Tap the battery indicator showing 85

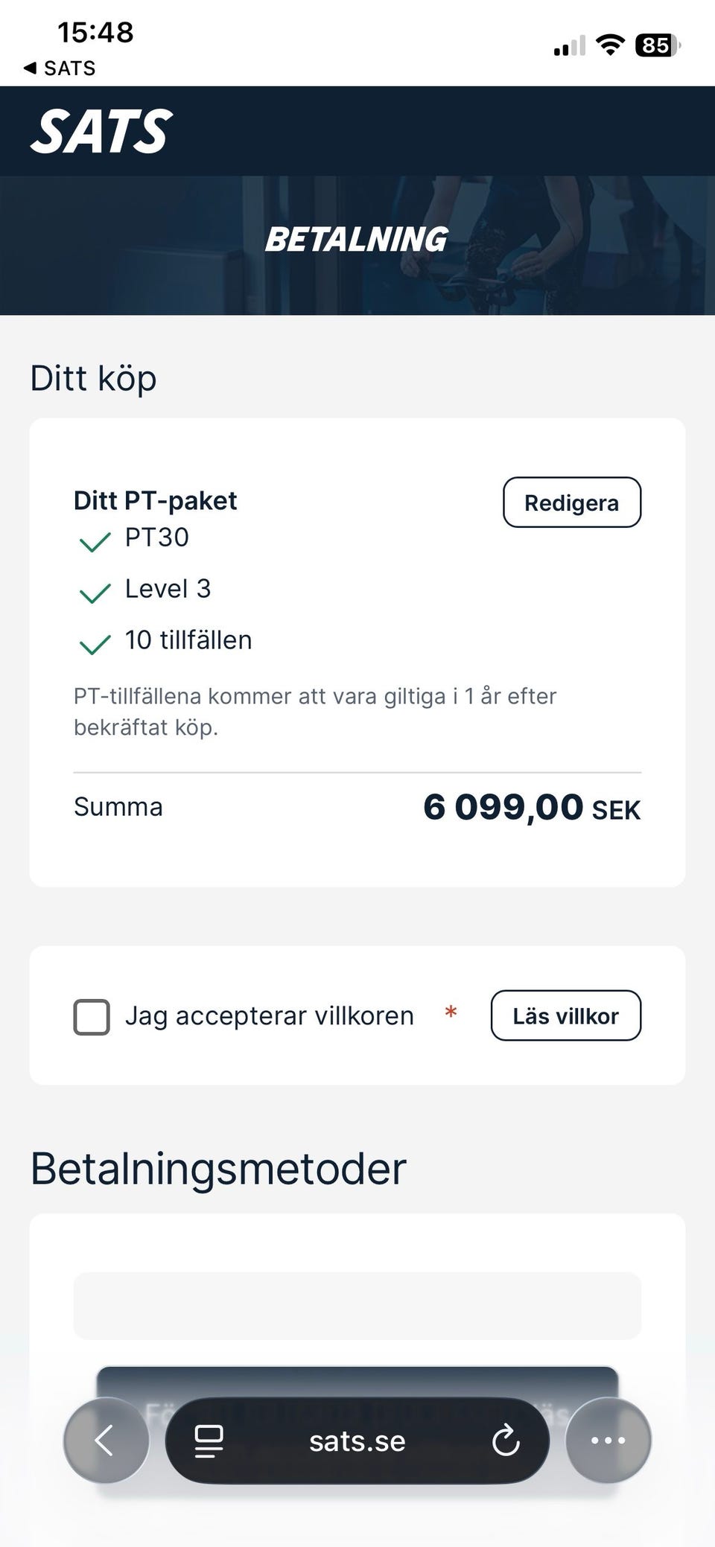pos(657,45)
